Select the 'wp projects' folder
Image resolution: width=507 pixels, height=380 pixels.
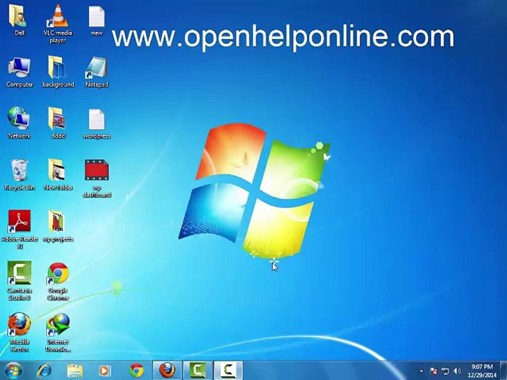pos(58,226)
